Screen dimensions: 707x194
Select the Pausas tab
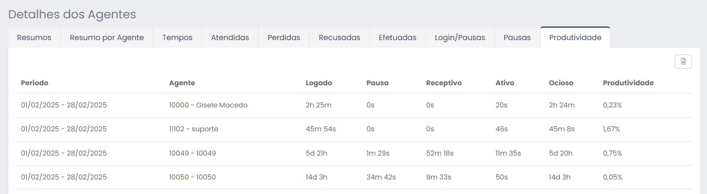tap(517, 38)
